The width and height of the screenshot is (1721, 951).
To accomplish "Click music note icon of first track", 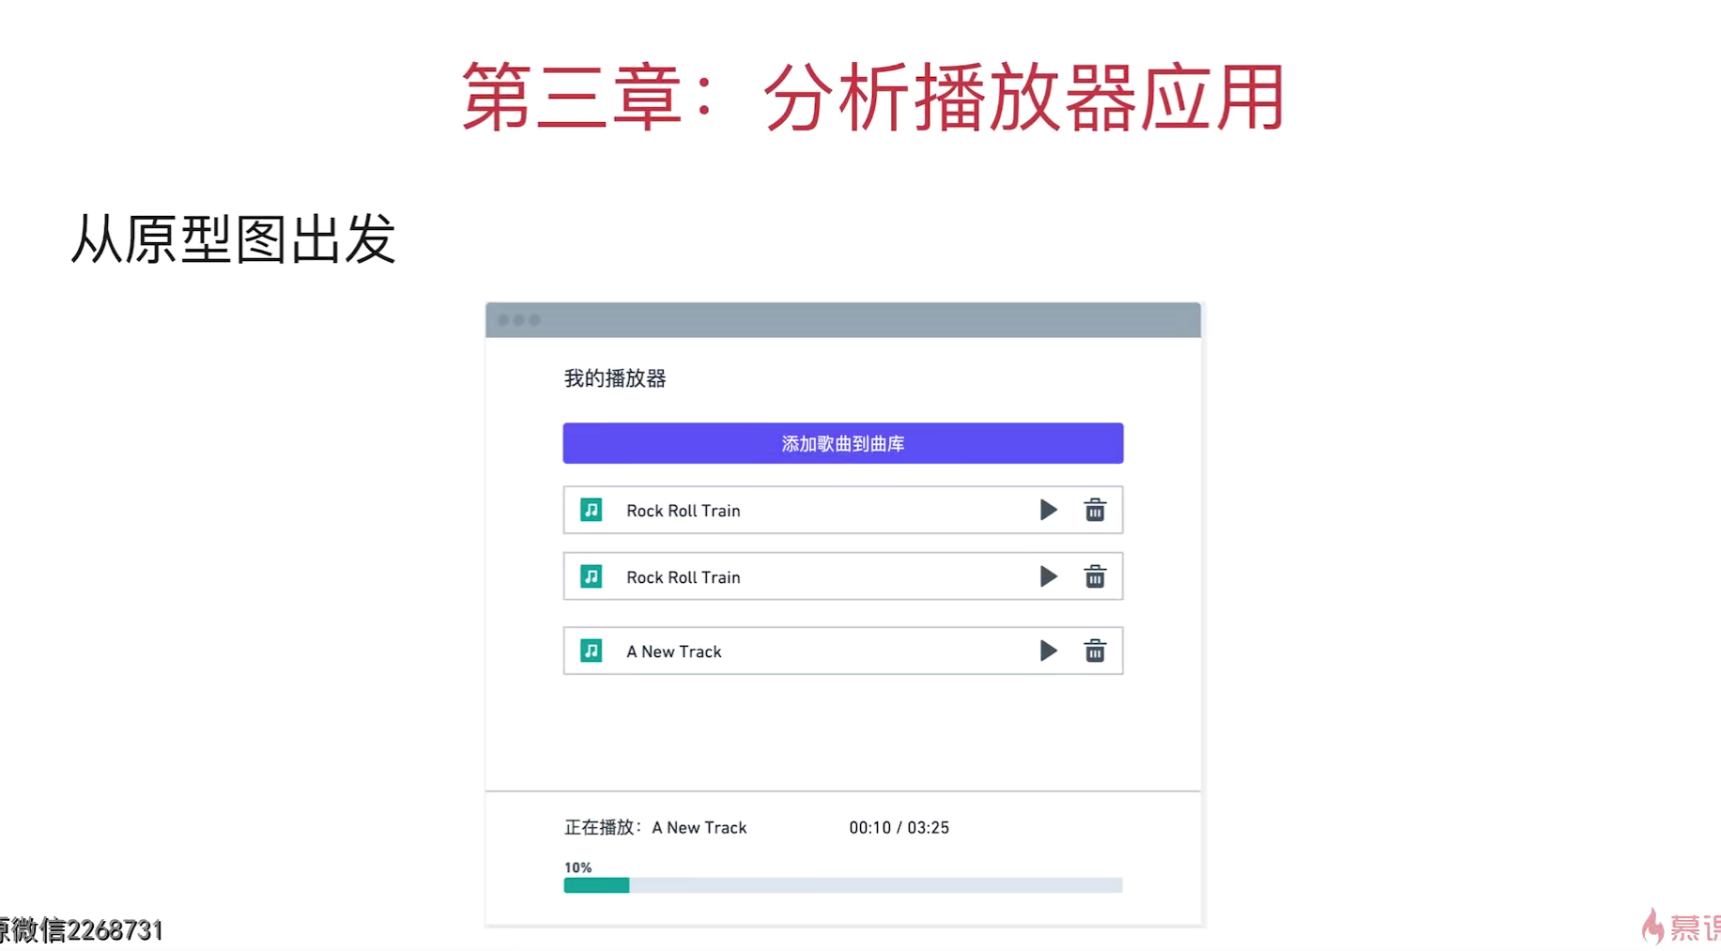I will pyautogui.click(x=591, y=510).
